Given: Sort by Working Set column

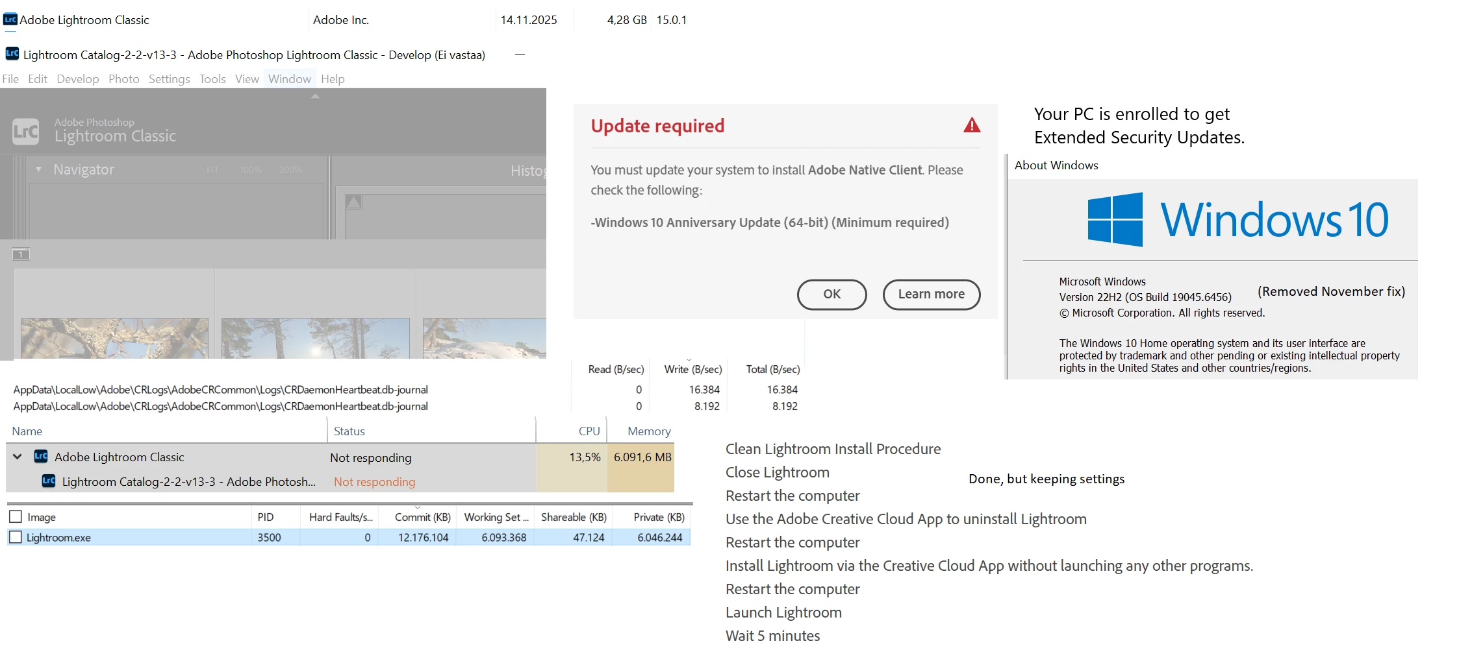Looking at the screenshot, I should pyautogui.click(x=495, y=517).
